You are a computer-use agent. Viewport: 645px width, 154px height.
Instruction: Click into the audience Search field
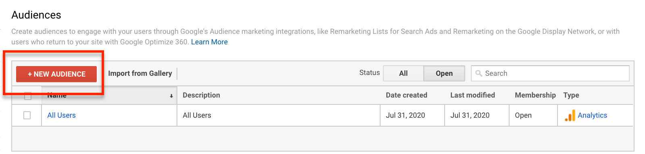point(550,73)
